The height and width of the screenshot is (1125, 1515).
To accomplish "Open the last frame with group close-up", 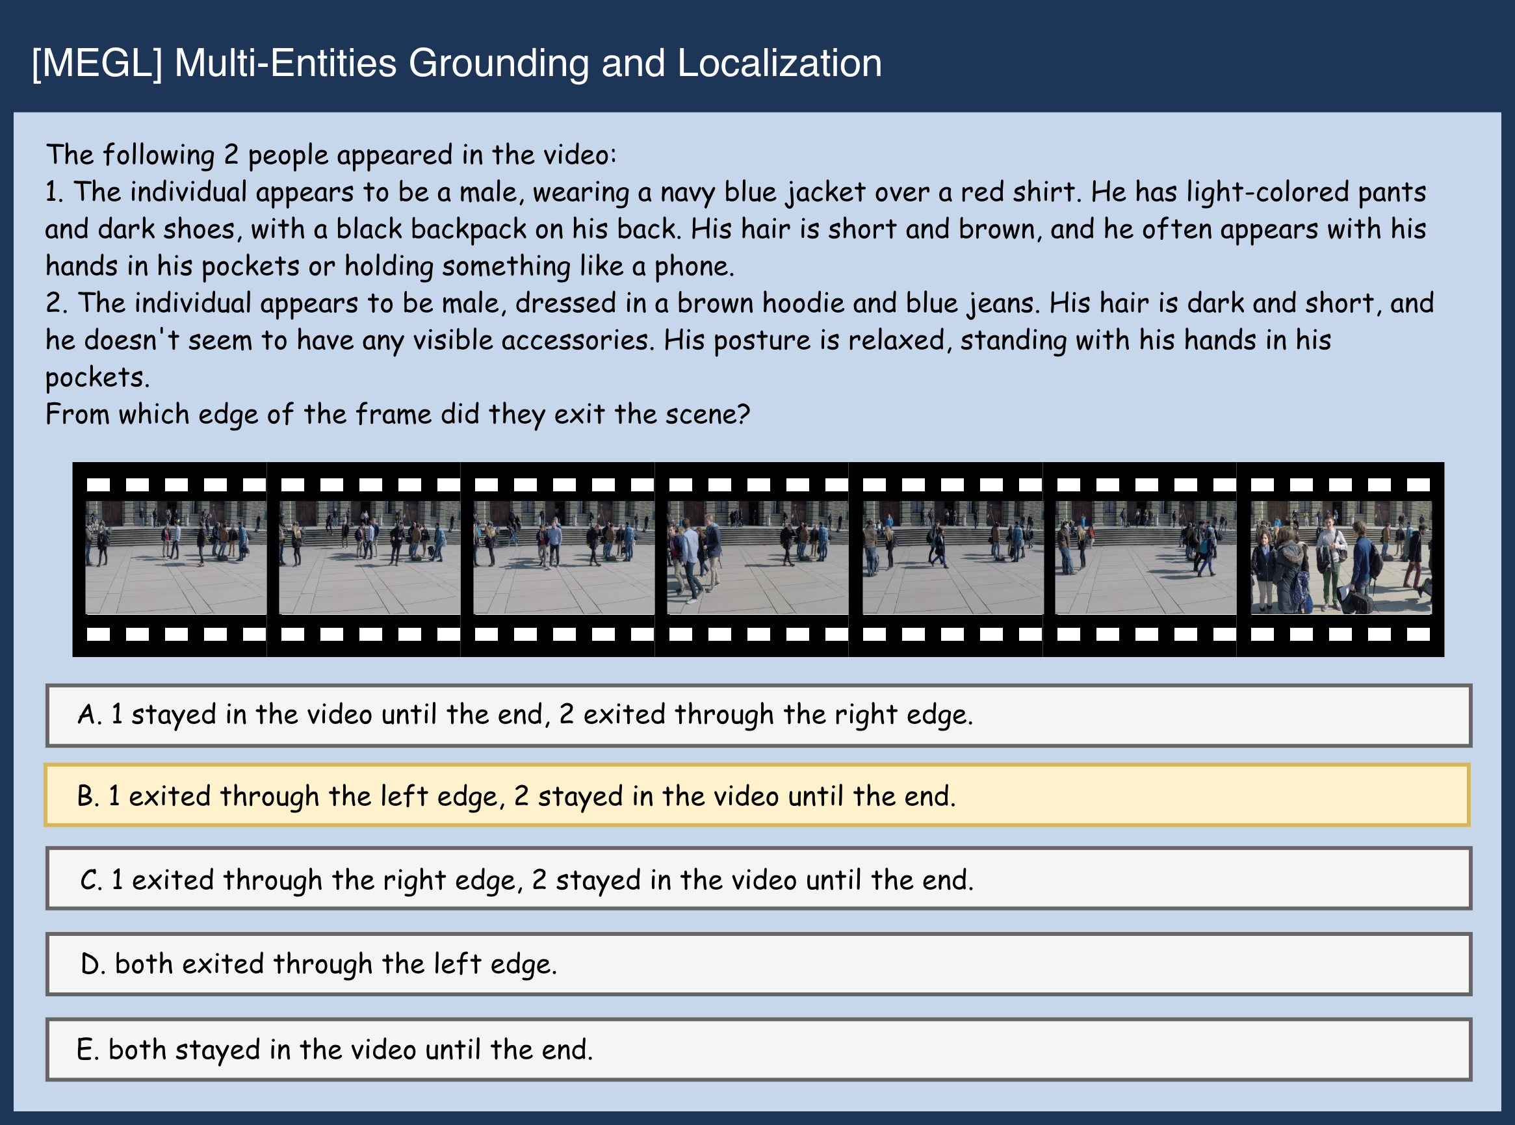I will point(1341,558).
